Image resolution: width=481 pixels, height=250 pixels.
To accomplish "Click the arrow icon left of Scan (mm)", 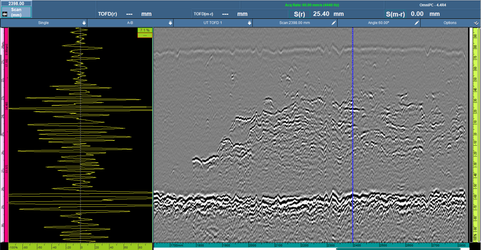I will (5, 14).
